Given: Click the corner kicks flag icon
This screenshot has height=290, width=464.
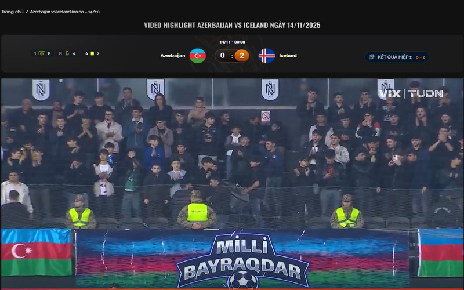Looking at the screenshot, I should coord(67,53).
